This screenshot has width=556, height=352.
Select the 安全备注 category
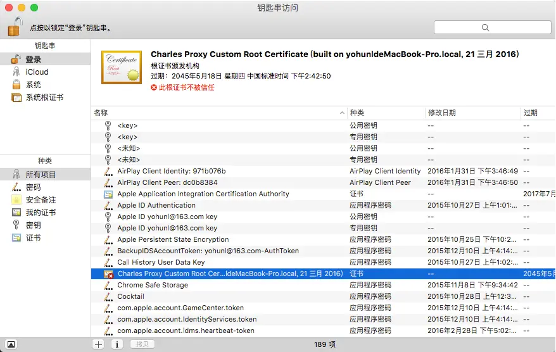pyautogui.click(x=46, y=199)
